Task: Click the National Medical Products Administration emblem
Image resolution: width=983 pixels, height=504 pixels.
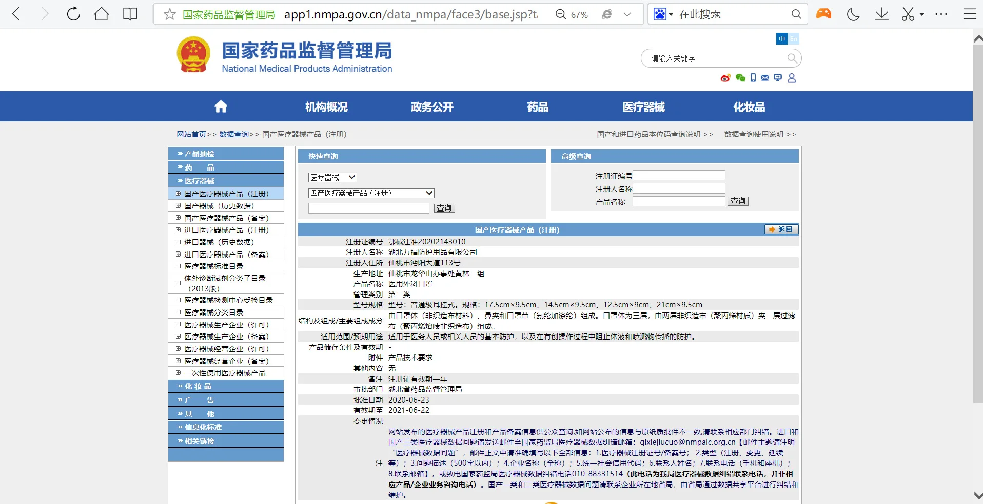Action: tap(193, 54)
